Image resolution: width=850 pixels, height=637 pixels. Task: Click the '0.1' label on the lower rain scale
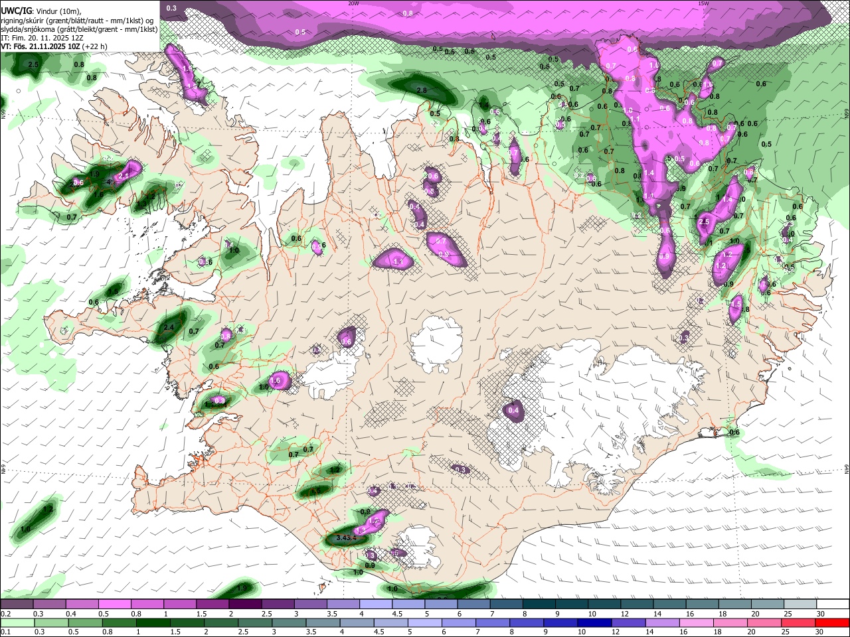(x=5, y=632)
